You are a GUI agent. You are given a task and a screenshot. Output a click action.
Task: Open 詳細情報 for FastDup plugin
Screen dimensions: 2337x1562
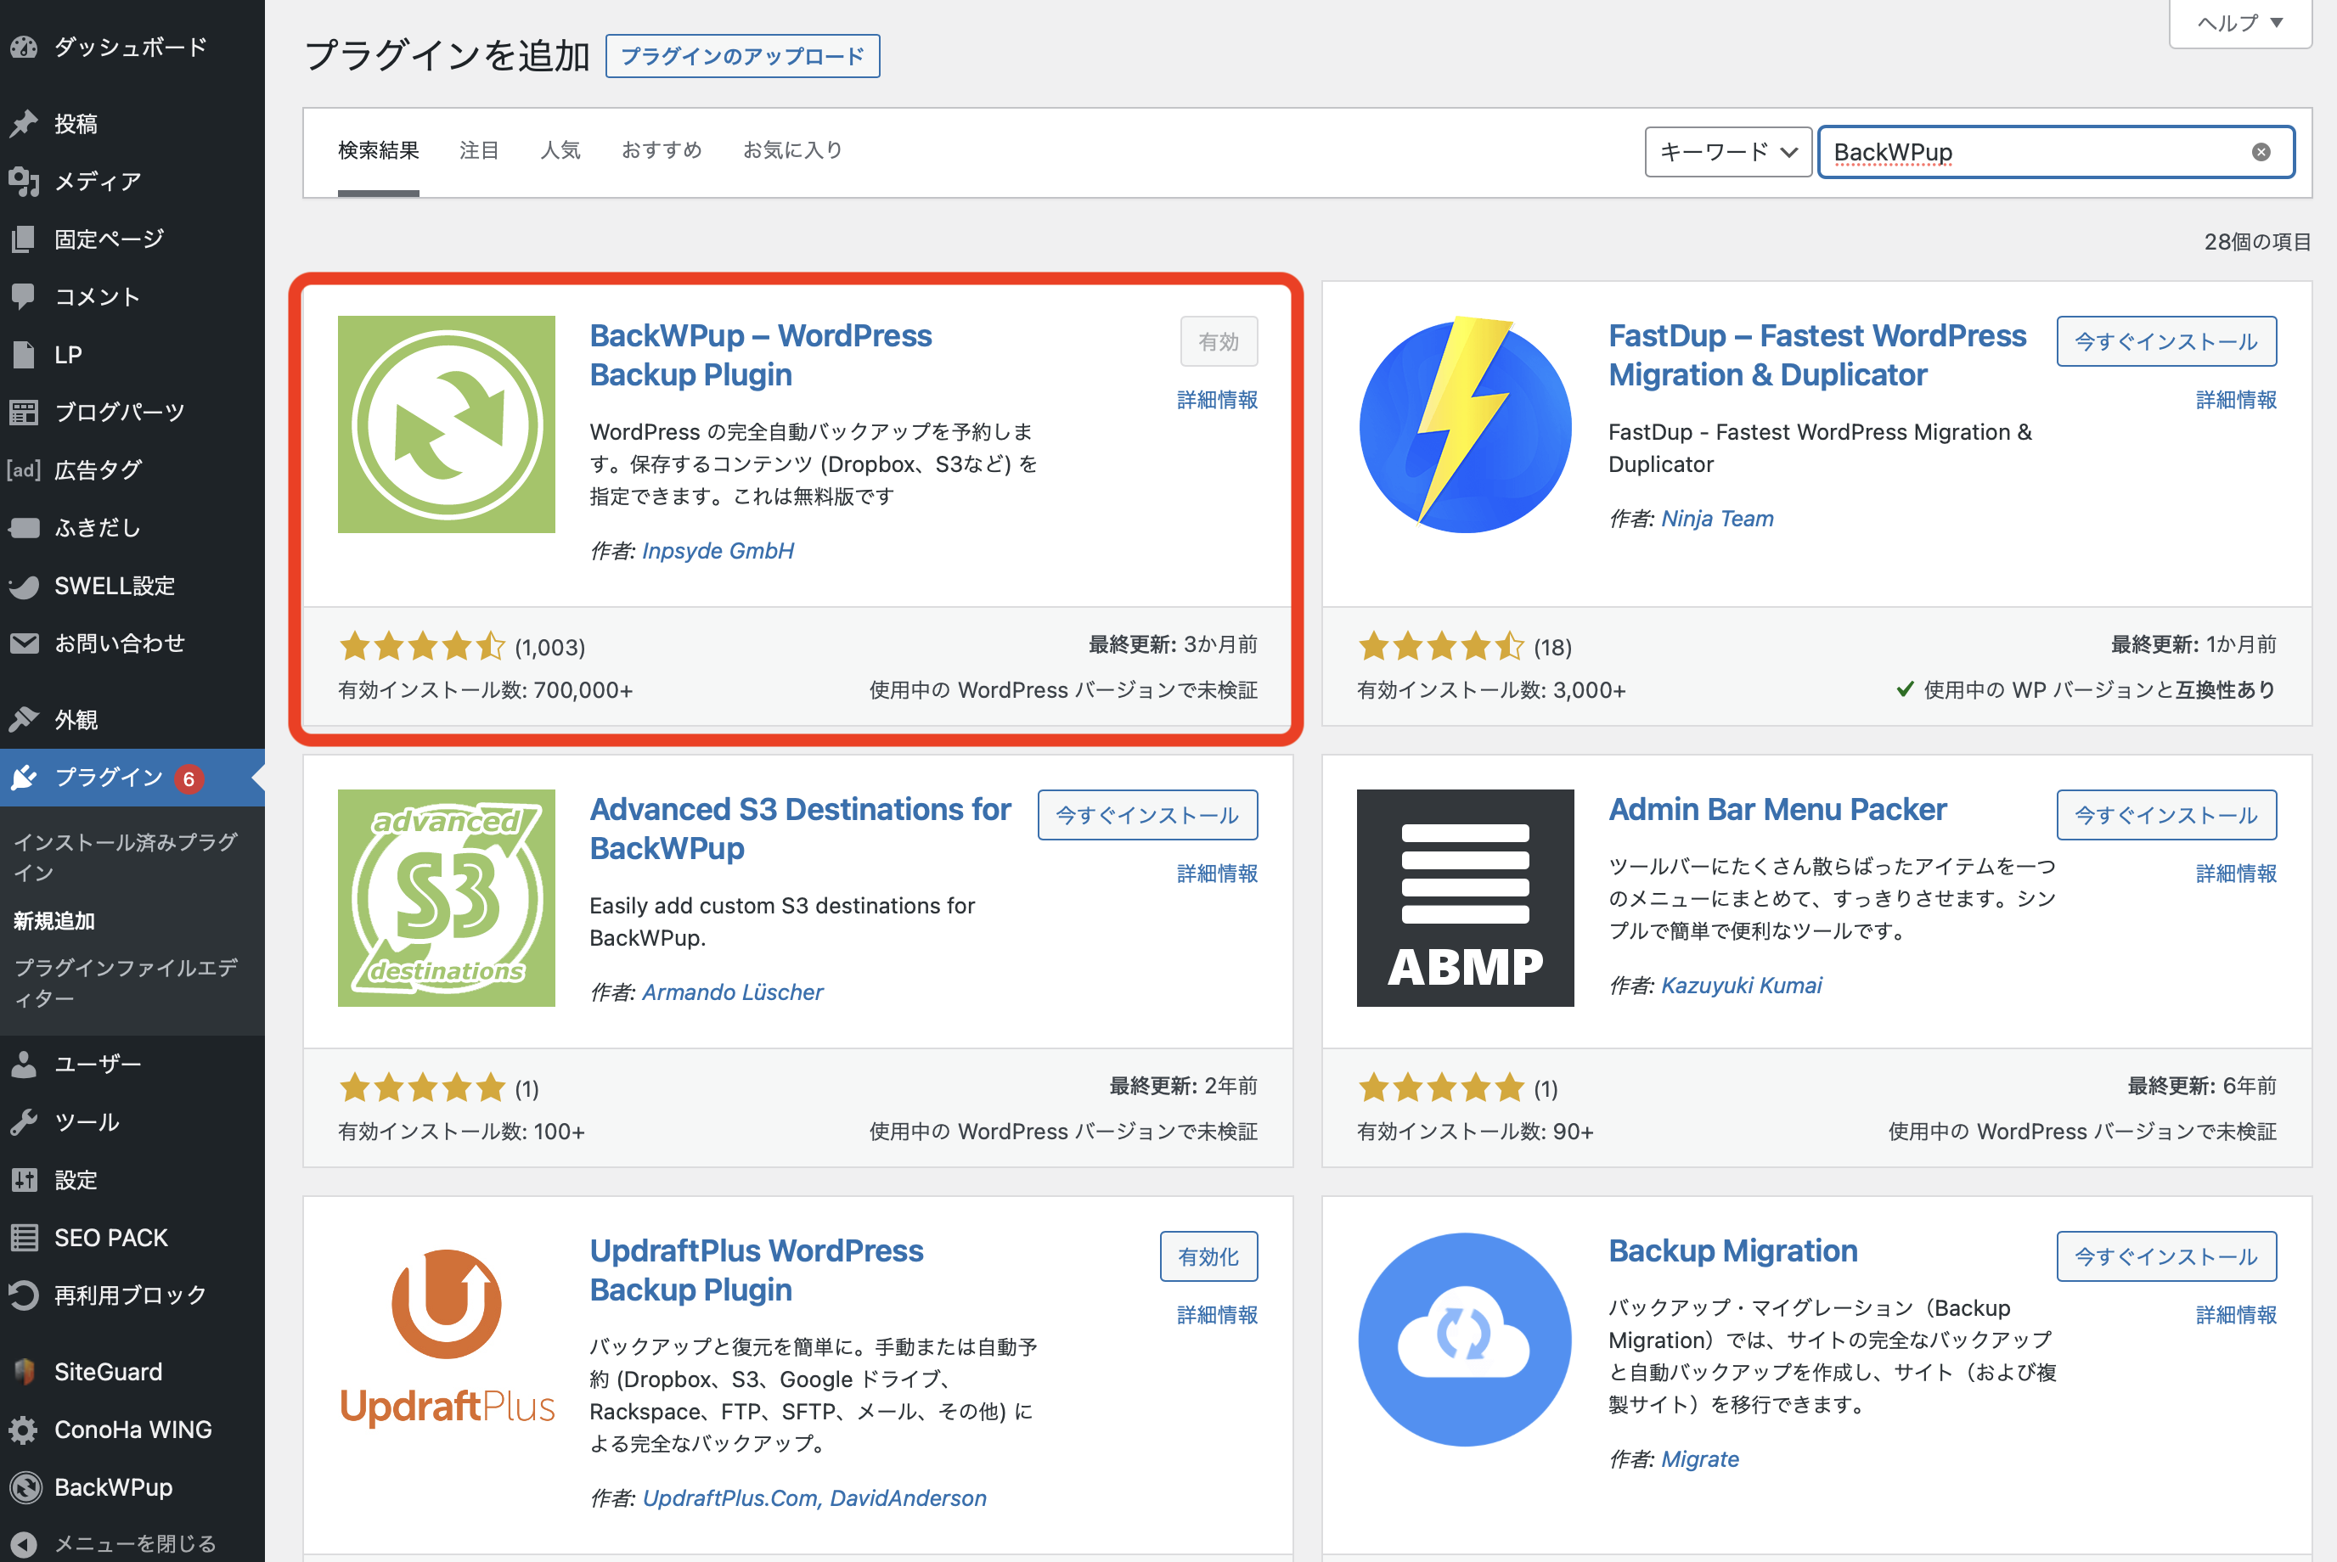[2236, 400]
